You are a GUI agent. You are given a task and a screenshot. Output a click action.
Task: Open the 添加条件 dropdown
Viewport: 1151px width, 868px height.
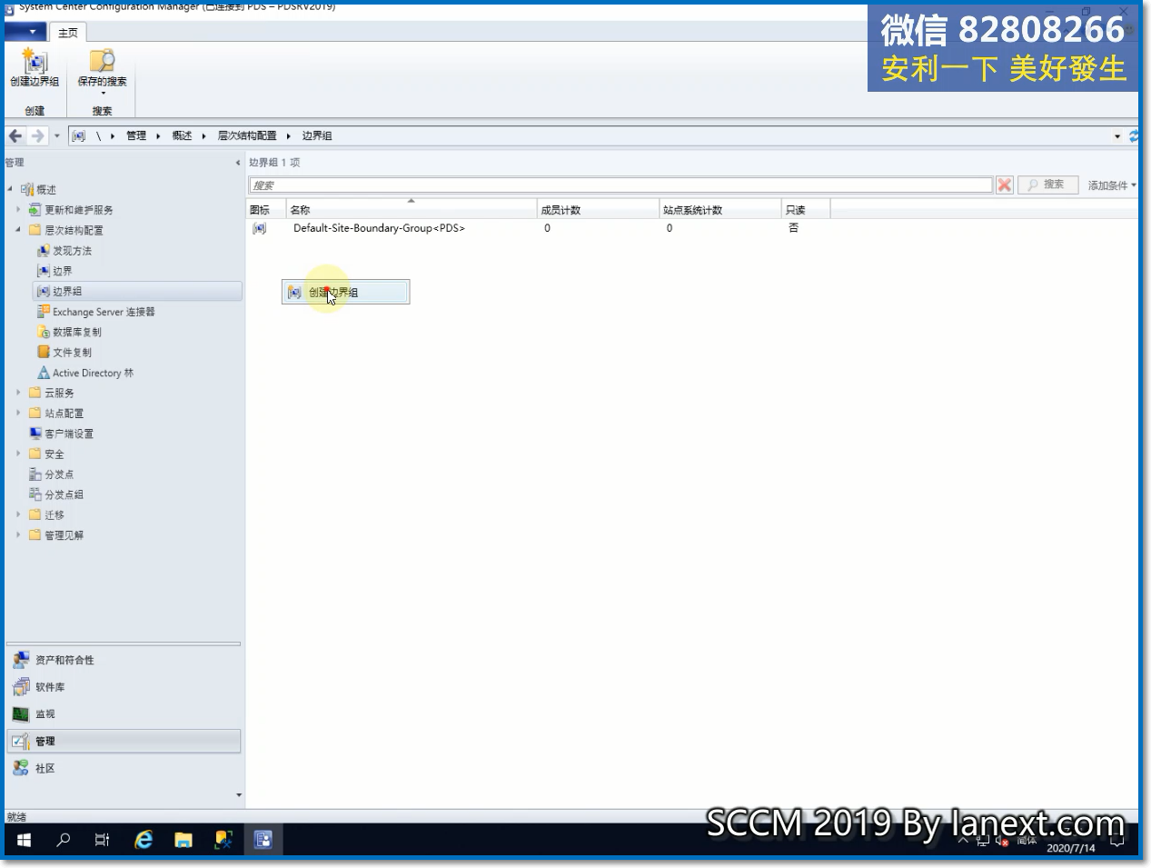tap(1112, 185)
